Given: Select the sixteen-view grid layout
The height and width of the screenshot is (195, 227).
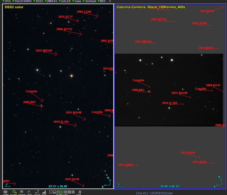Looking at the screenshot, I should (73, 192).
